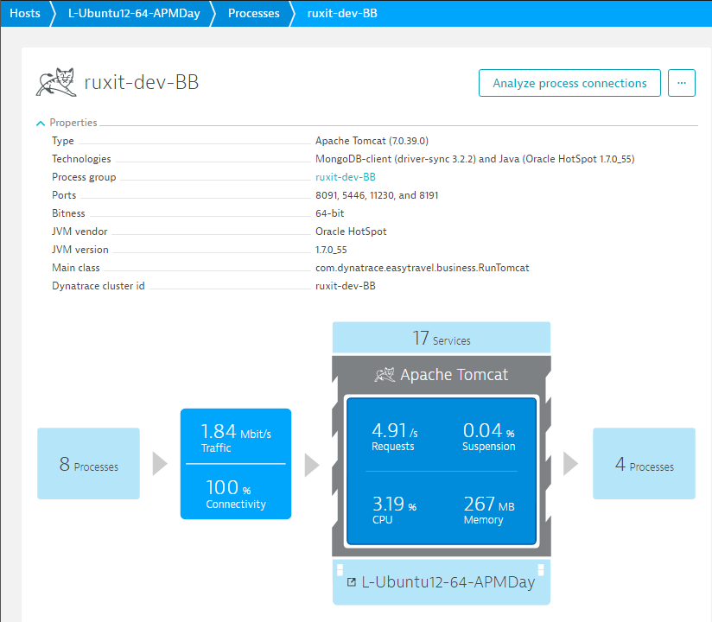This screenshot has width=712, height=622.
Task: Select the Type value Apache Tomcat (7.0.39.0)
Action: pyautogui.click(x=372, y=141)
